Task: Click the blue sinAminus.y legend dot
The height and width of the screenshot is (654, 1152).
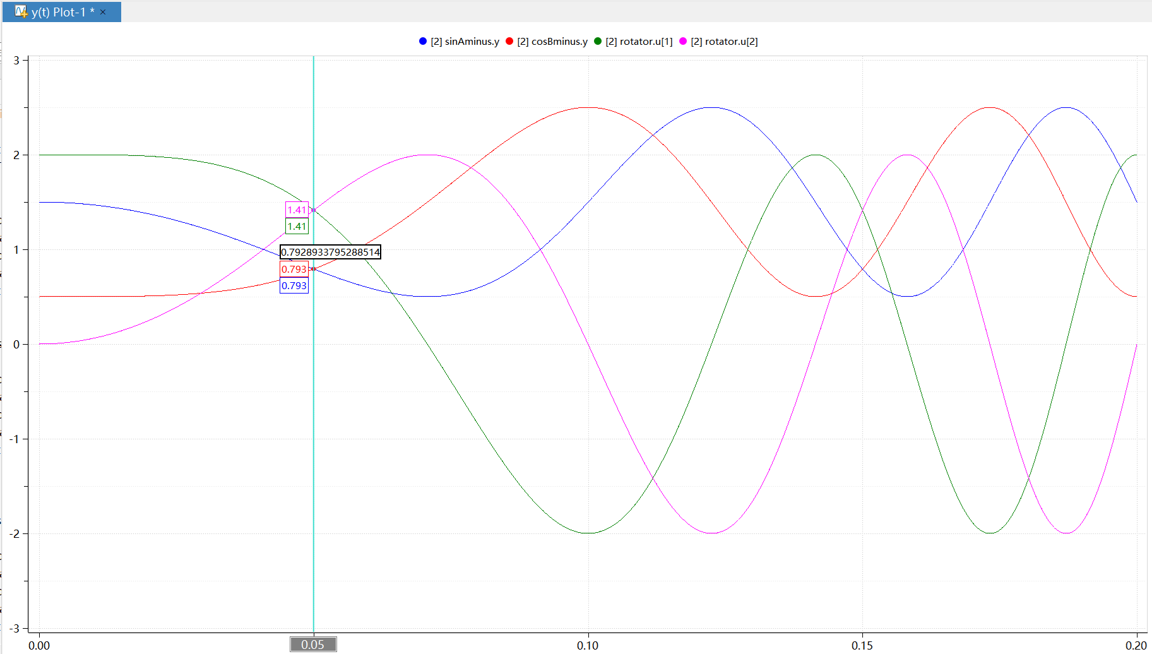Action: pyautogui.click(x=423, y=41)
